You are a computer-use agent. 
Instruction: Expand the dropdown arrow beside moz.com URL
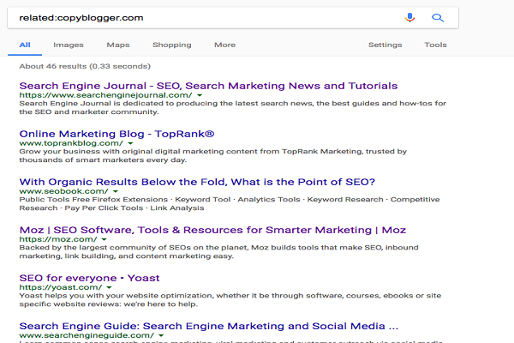[x=105, y=239]
